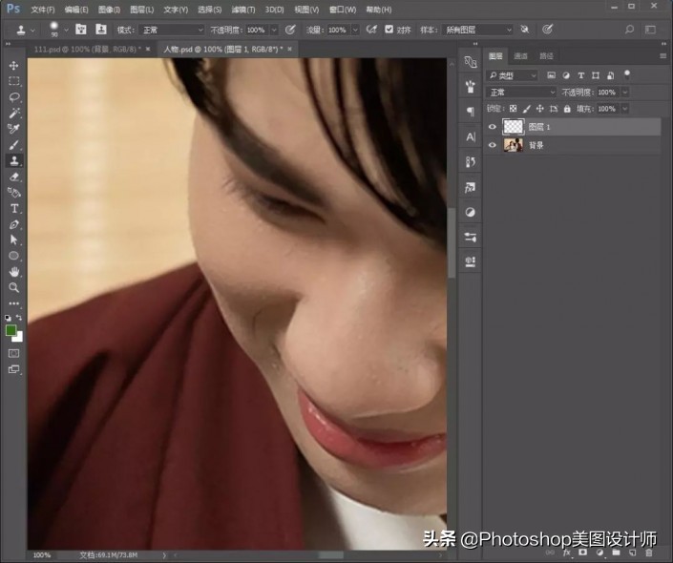Select the Lasso tool
673x563 pixels.
click(x=14, y=97)
